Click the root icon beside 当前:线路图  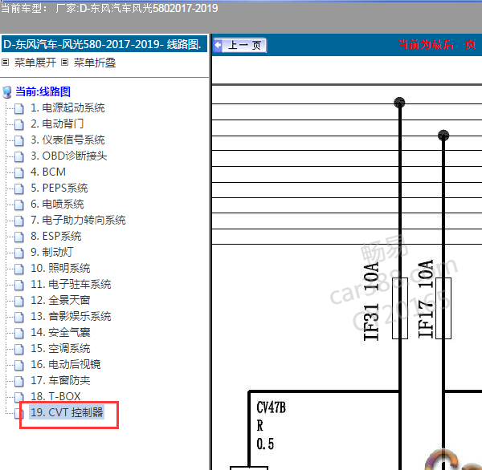[x=7, y=92]
